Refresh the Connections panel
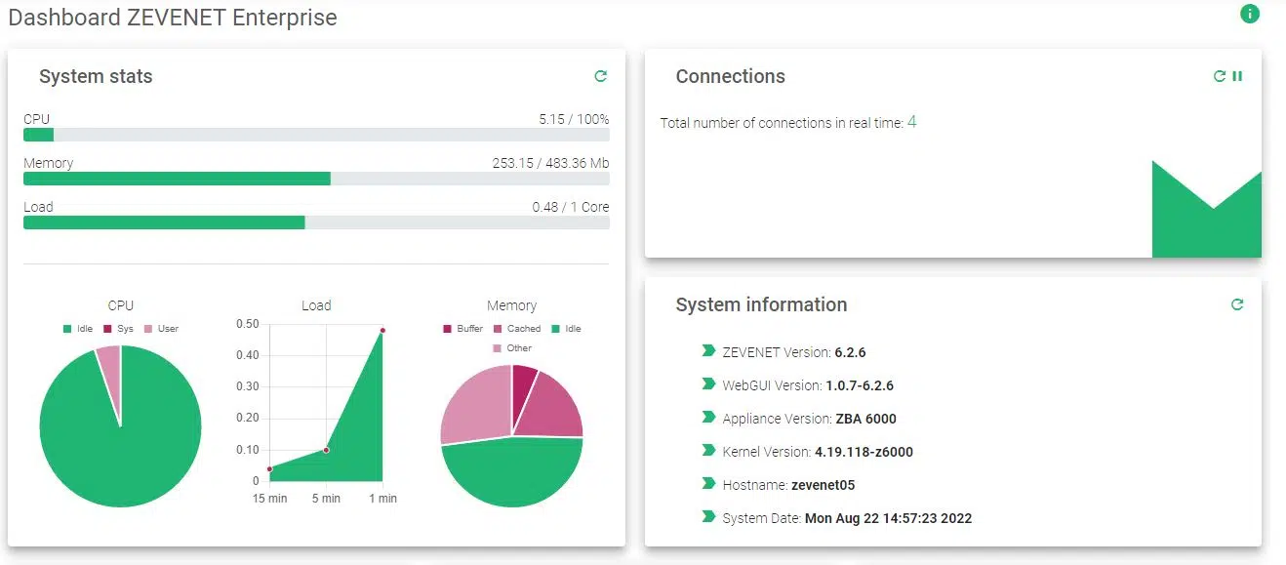 pyautogui.click(x=1219, y=76)
